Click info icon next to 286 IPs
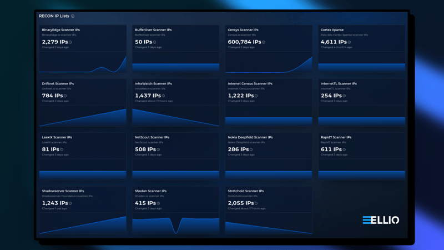Screen dimensions: 444x250 click(251, 149)
